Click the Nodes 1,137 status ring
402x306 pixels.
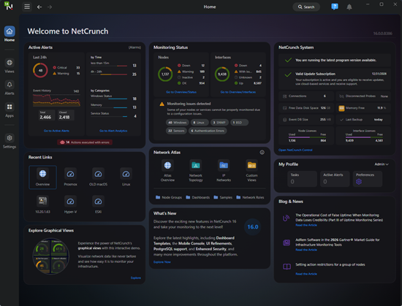165,74
